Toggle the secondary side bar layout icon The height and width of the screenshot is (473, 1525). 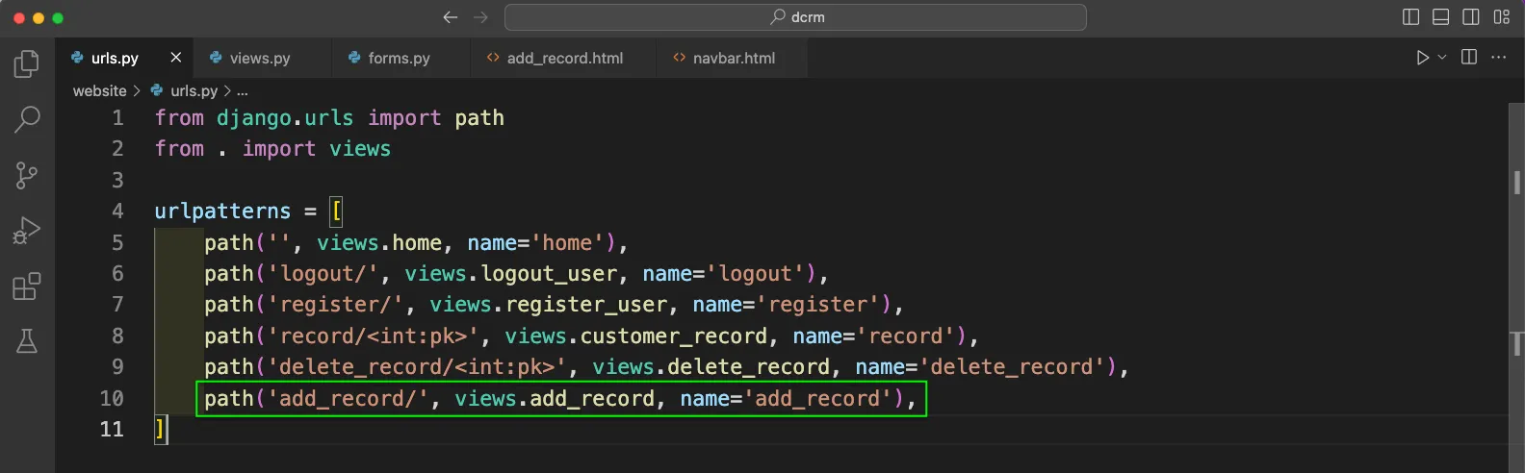(1471, 17)
